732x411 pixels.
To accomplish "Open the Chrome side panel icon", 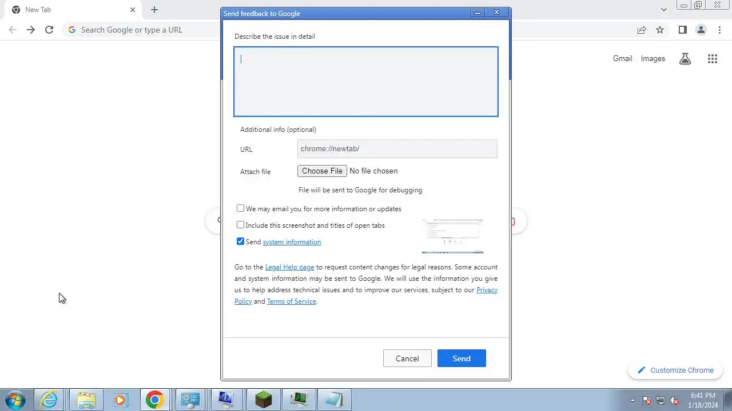I will (683, 30).
